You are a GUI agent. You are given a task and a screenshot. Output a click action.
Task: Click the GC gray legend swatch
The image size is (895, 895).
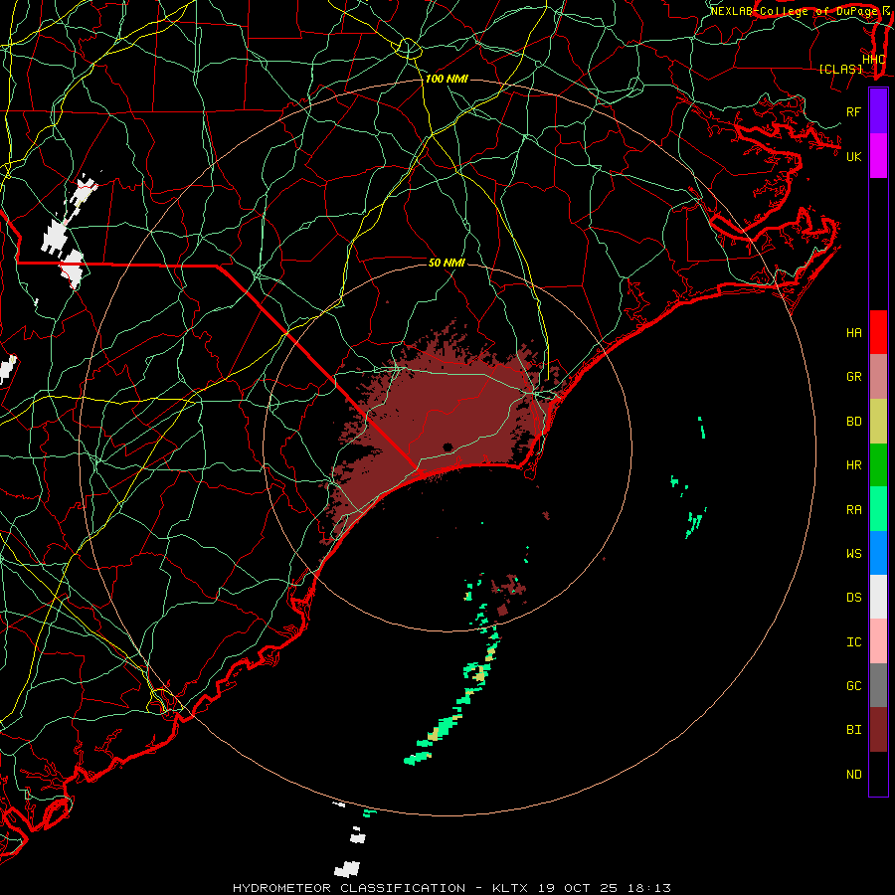point(878,685)
